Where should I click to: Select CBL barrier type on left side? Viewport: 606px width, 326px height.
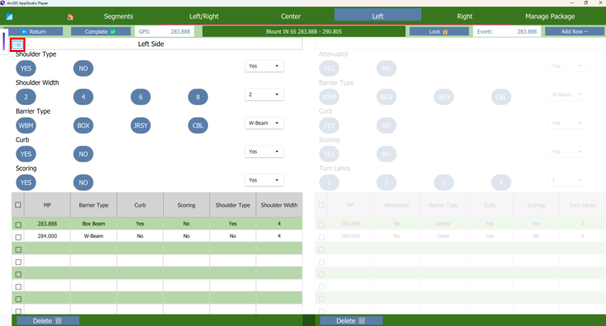pyautogui.click(x=198, y=125)
